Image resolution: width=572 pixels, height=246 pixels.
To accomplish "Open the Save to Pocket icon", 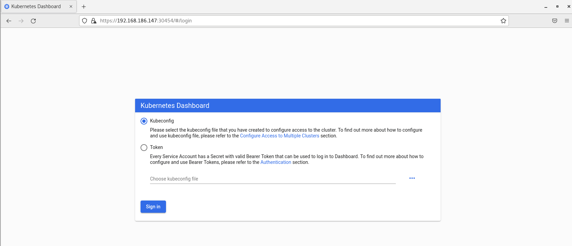I will 554,21.
